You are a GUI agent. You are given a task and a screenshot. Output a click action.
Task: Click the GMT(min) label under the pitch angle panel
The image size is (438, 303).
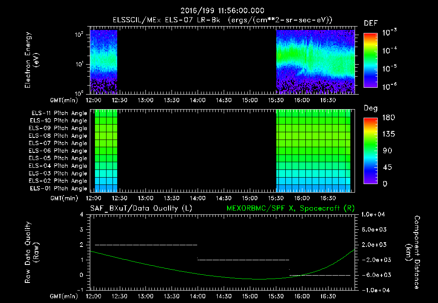[x=64, y=199]
